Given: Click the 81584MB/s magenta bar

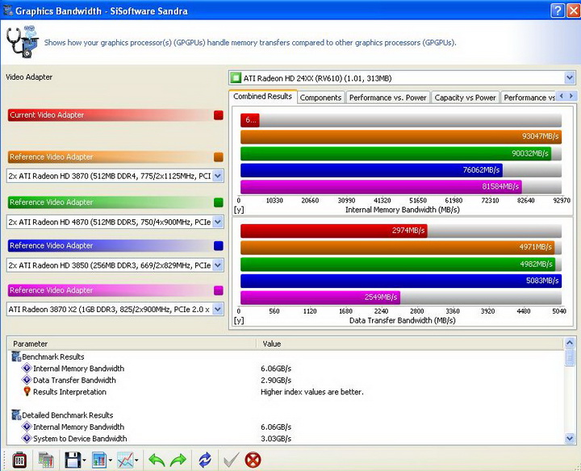Looking at the screenshot, I should click(381, 186).
